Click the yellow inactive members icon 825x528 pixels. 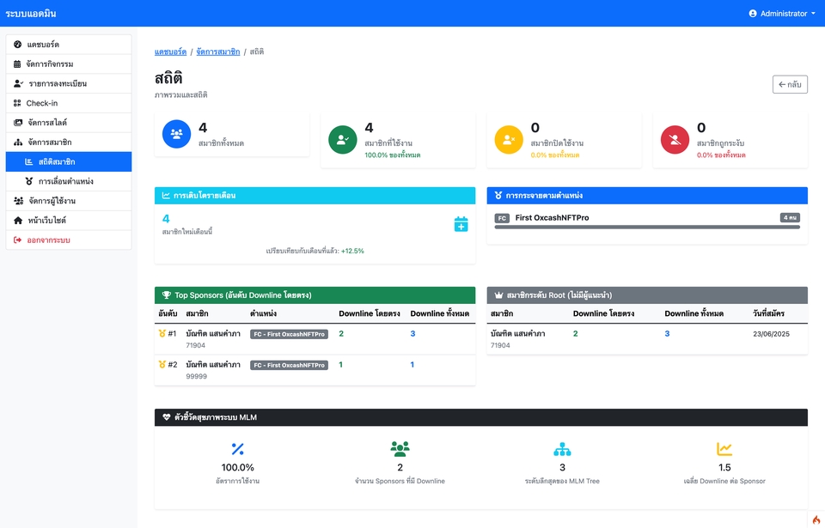508,140
